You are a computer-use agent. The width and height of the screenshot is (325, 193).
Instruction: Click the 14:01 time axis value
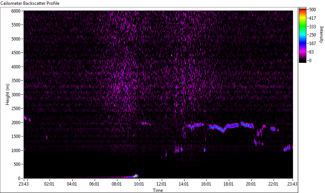pyautogui.click(x=184, y=184)
